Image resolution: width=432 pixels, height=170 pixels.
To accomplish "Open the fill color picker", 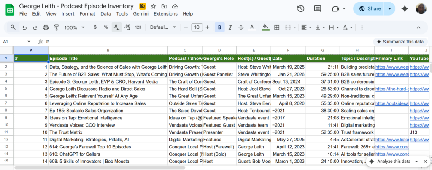I will click(265, 27).
